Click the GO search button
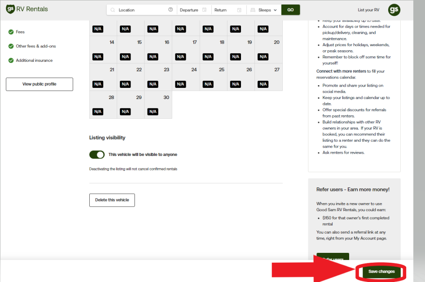Image resolution: width=425 pixels, height=282 pixels. 290,10
